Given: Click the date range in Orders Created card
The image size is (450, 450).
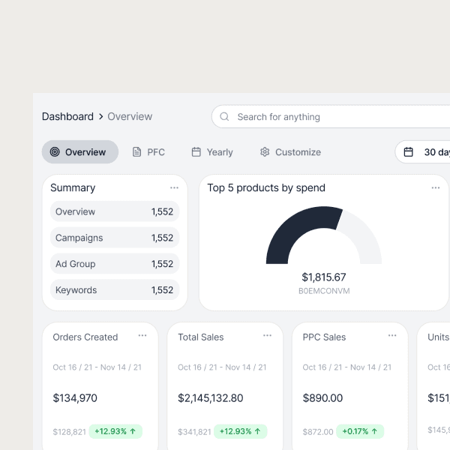Looking at the screenshot, I should click(x=97, y=367).
